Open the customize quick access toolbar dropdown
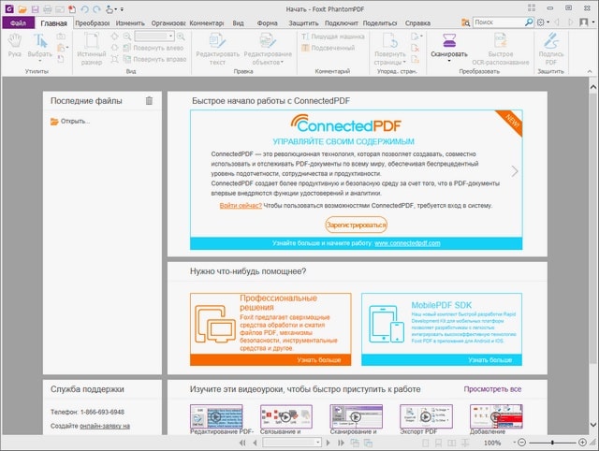The width and height of the screenshot is (599, 451). point(122,9)
